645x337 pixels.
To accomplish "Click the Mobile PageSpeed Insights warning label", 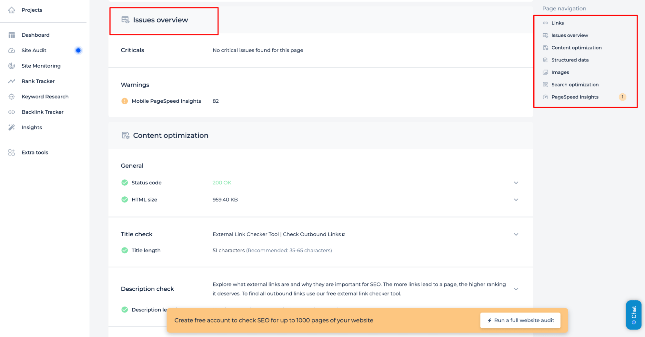I will [166, 101].
